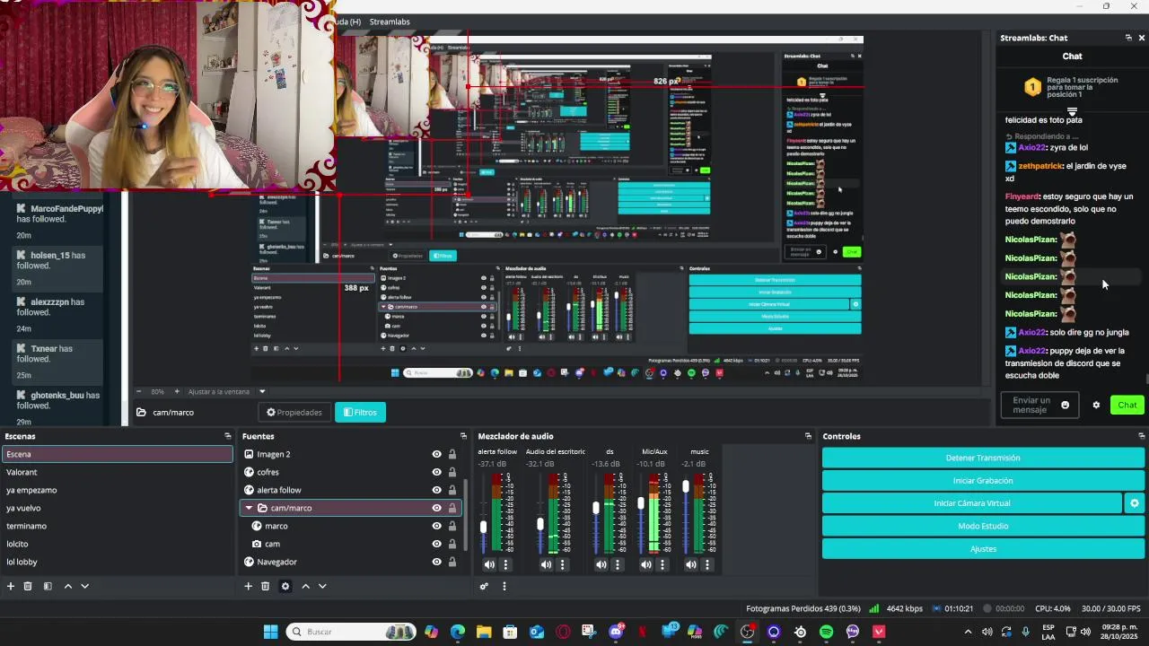Add a new source in the Fuentes panel
Screen dimensions: 1149x646
(x=248, y=586)
